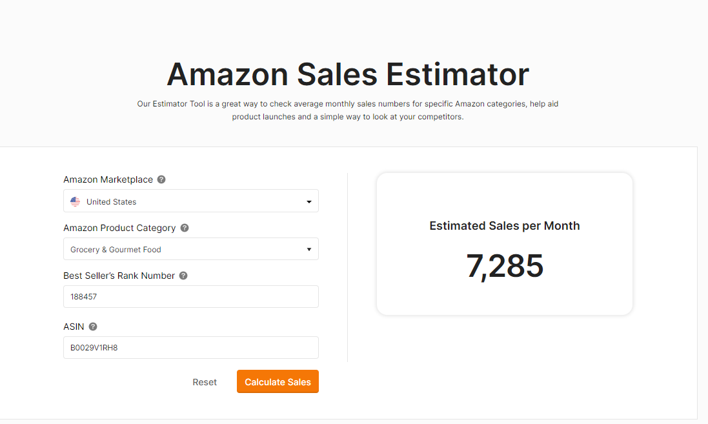Focus the rank field containing 188457
The height and width of the screenshot is (424, 708).
pos(191,297)
